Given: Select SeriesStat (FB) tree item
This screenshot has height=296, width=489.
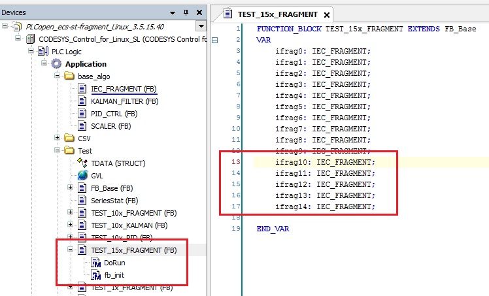Looking at the screenshot, I should pyautogui.click(x=114, y=201).
